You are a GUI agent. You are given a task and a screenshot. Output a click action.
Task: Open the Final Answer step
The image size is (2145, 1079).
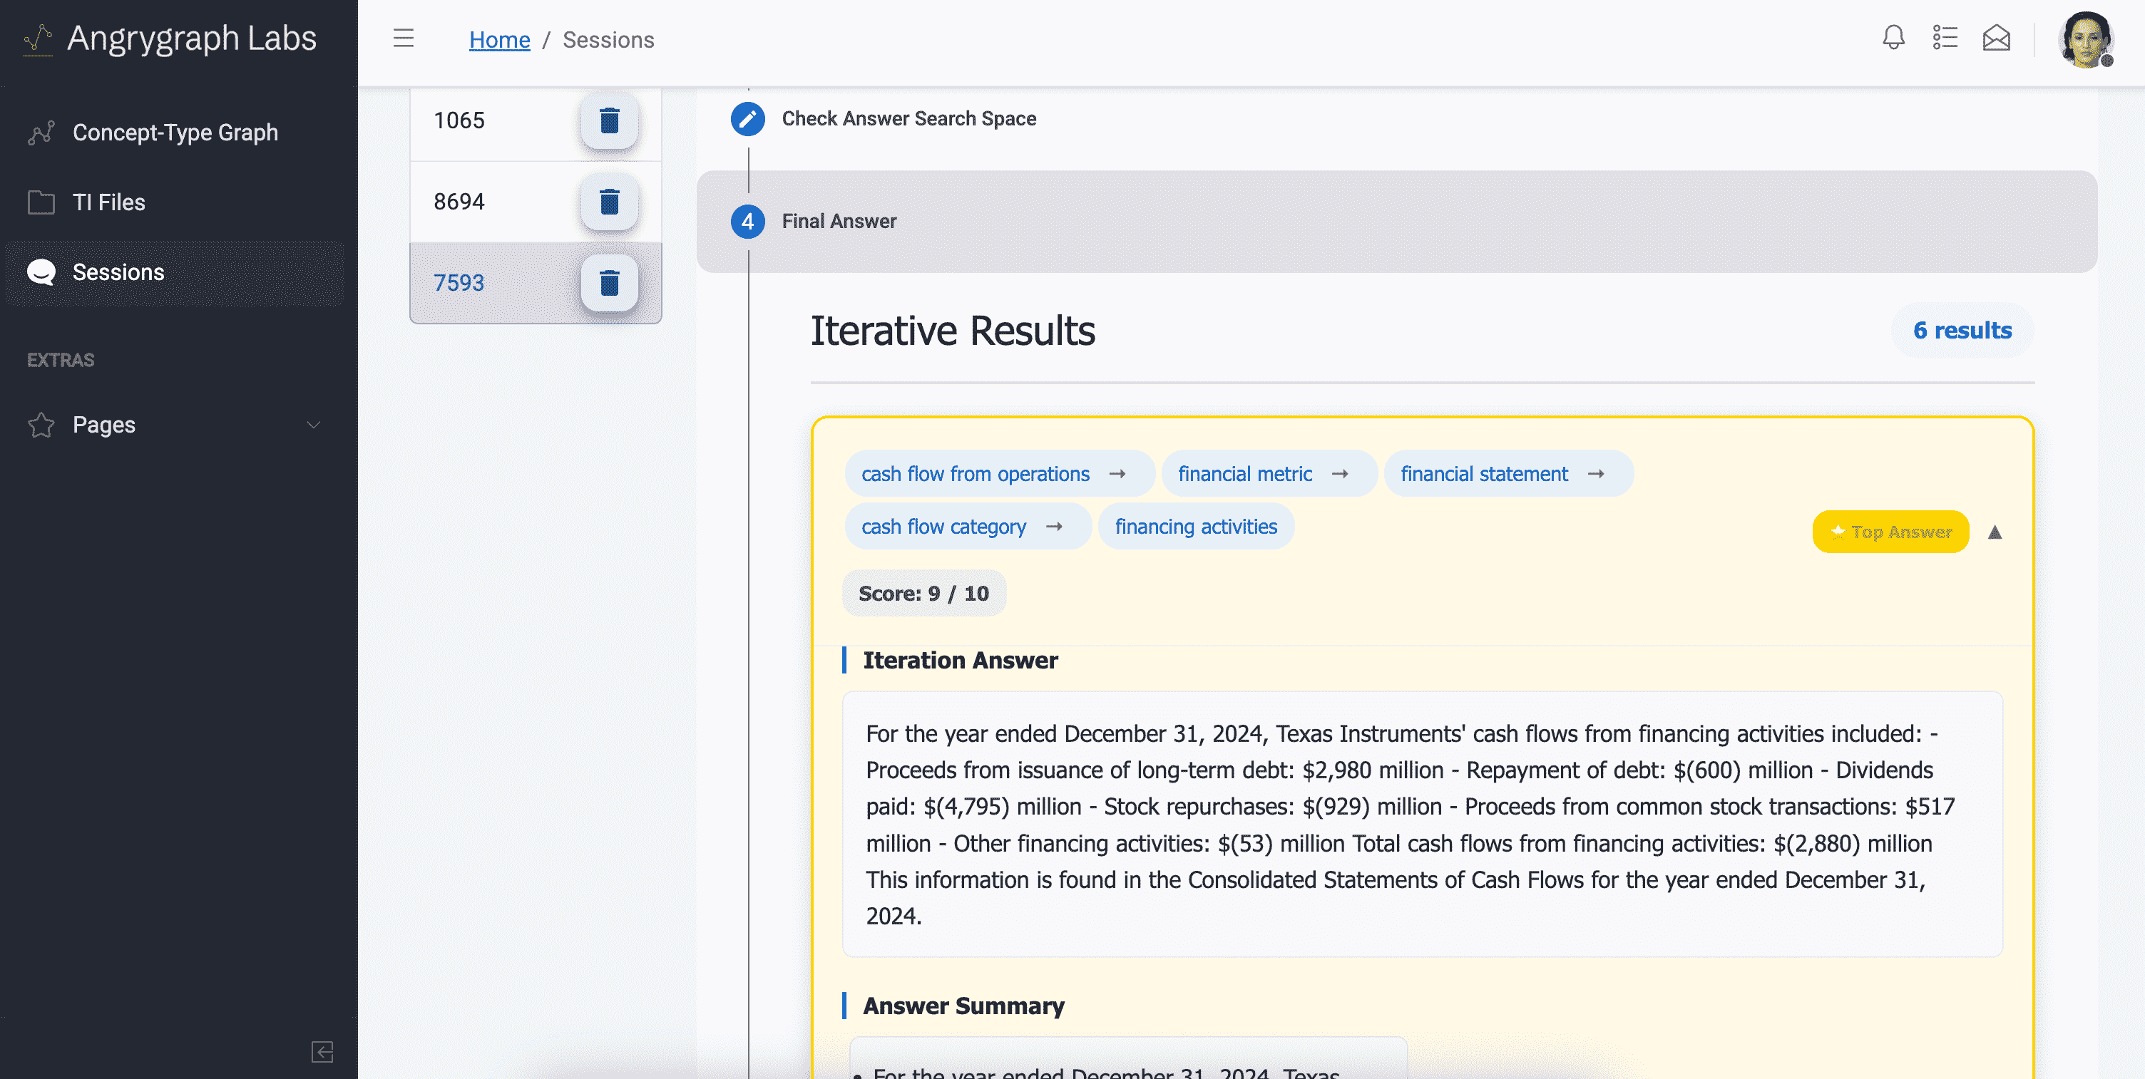[x=839, y=222]
